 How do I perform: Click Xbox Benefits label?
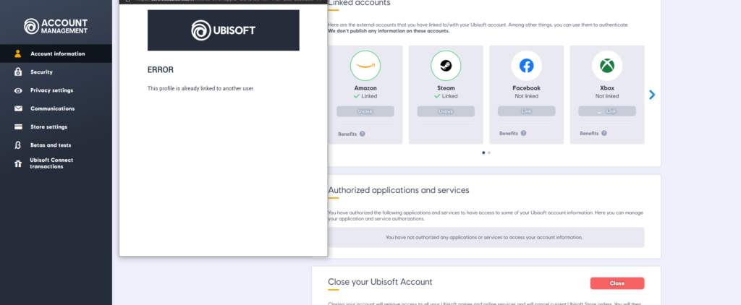(x=589, y=134)
